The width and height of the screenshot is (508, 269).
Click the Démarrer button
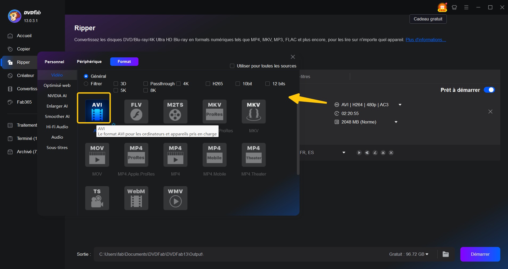coord(480,254)
